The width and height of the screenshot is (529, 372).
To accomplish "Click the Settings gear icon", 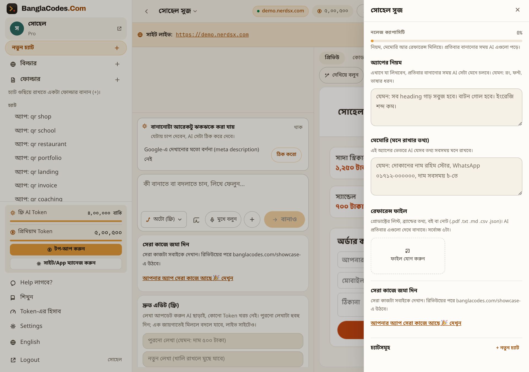I will 13,327.
